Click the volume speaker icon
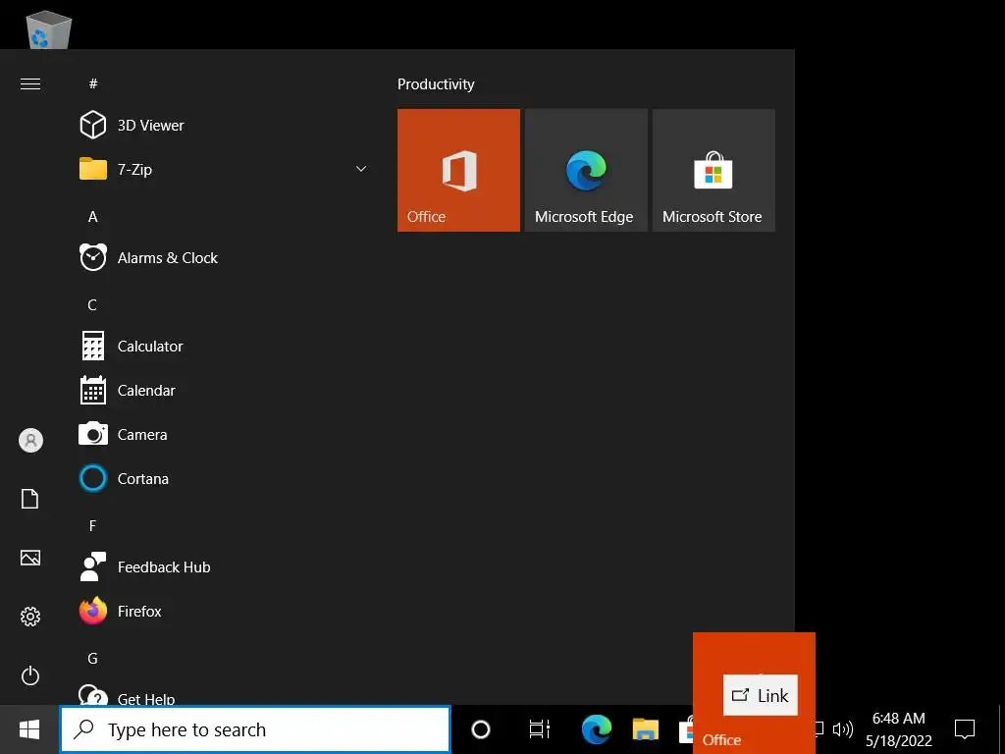This screenshot has height=754, width=1005. coord(842,729)
